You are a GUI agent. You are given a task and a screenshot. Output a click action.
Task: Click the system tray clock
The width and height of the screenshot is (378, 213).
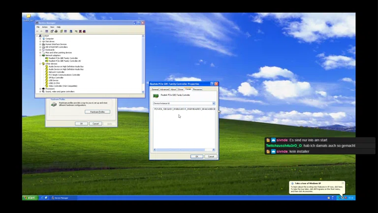pos(351,198)
